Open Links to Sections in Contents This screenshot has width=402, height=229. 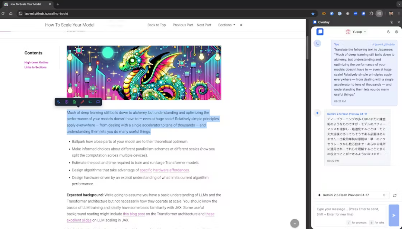(x=35, y=67)
